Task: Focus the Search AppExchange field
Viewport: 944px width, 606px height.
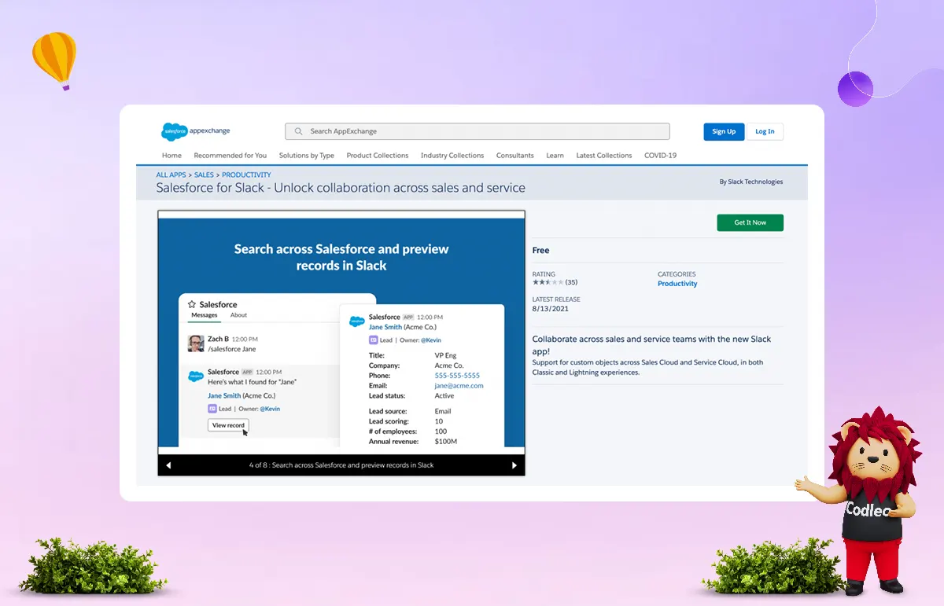Action: (x=478, y=131)
